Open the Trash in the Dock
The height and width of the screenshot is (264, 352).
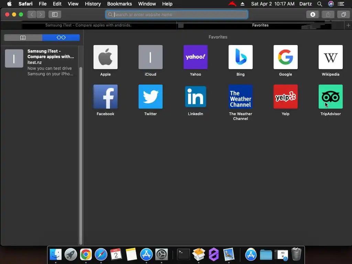[x=296, y=254]
